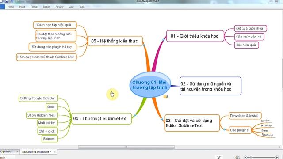
Task: Select the Download & Install child node
Action: (x=245, y=116)
